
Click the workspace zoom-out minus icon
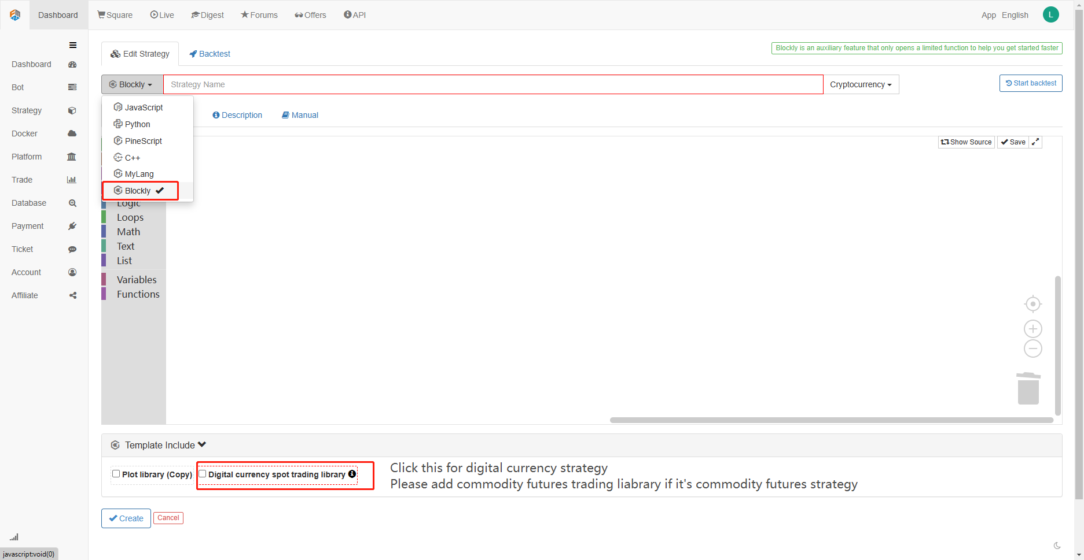click(1032, 348)
